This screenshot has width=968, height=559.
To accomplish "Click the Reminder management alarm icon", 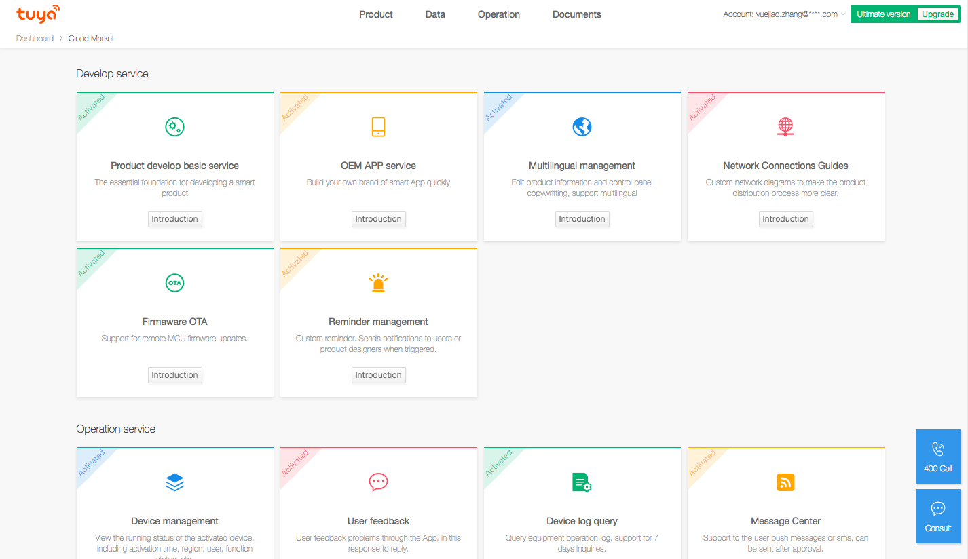I will pos(378,283).
